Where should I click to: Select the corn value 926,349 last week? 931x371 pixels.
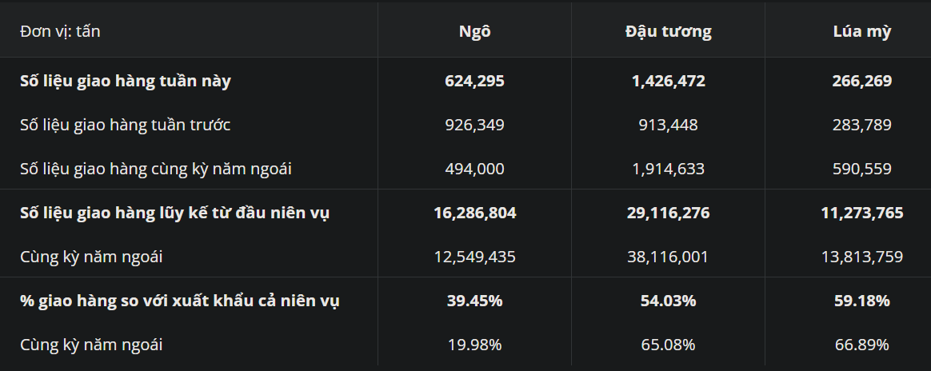point(474,125)
